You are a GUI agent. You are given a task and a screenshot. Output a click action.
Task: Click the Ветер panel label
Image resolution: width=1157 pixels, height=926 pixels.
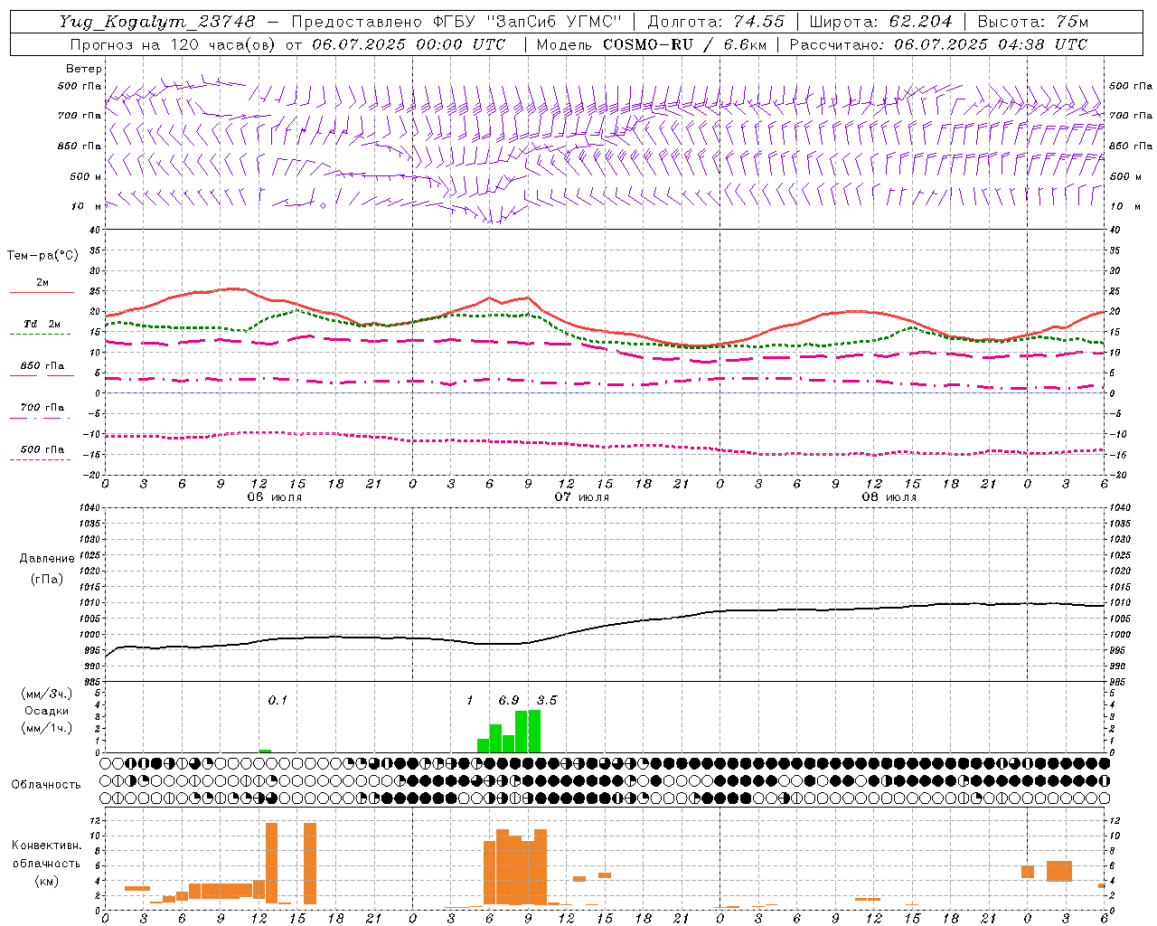(84, 69)
